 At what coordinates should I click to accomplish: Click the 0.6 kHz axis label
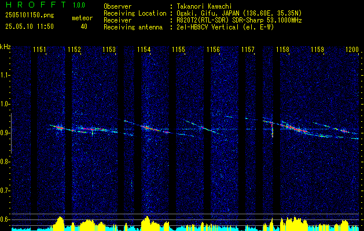[x=4, y=219]
